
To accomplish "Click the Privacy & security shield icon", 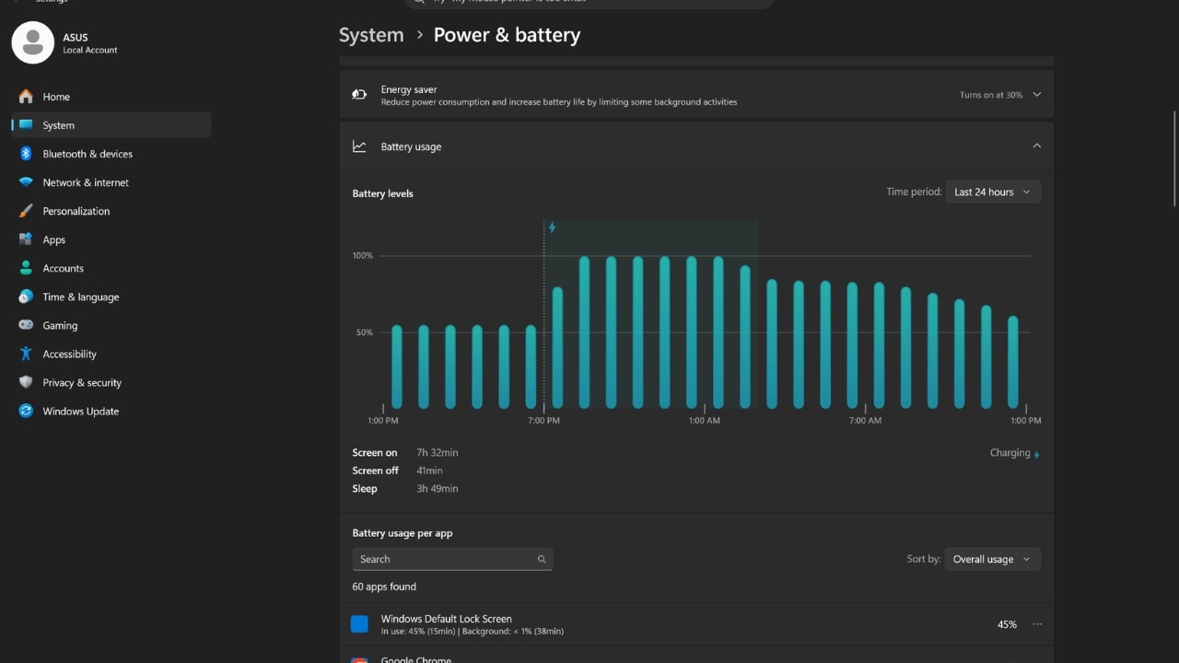I will 26,382.
